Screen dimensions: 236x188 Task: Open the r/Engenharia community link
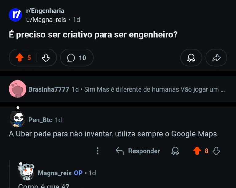tap(45, 11)
